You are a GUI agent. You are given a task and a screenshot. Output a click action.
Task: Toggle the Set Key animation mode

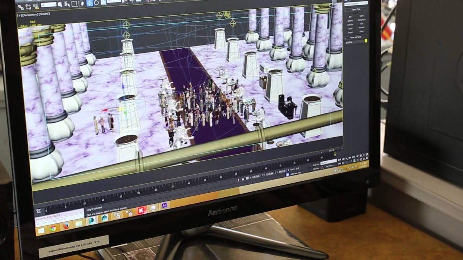point(316,169)
